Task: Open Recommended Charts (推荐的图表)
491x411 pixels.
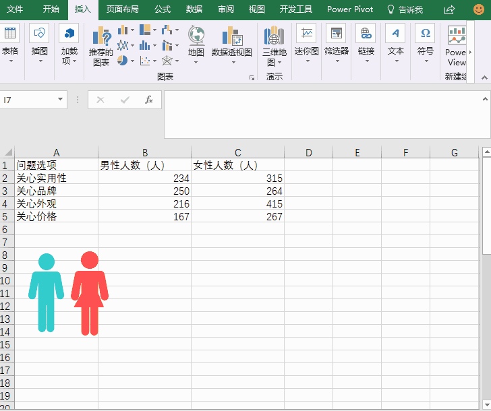Action: pyautogui.click(x=101, y=46)
